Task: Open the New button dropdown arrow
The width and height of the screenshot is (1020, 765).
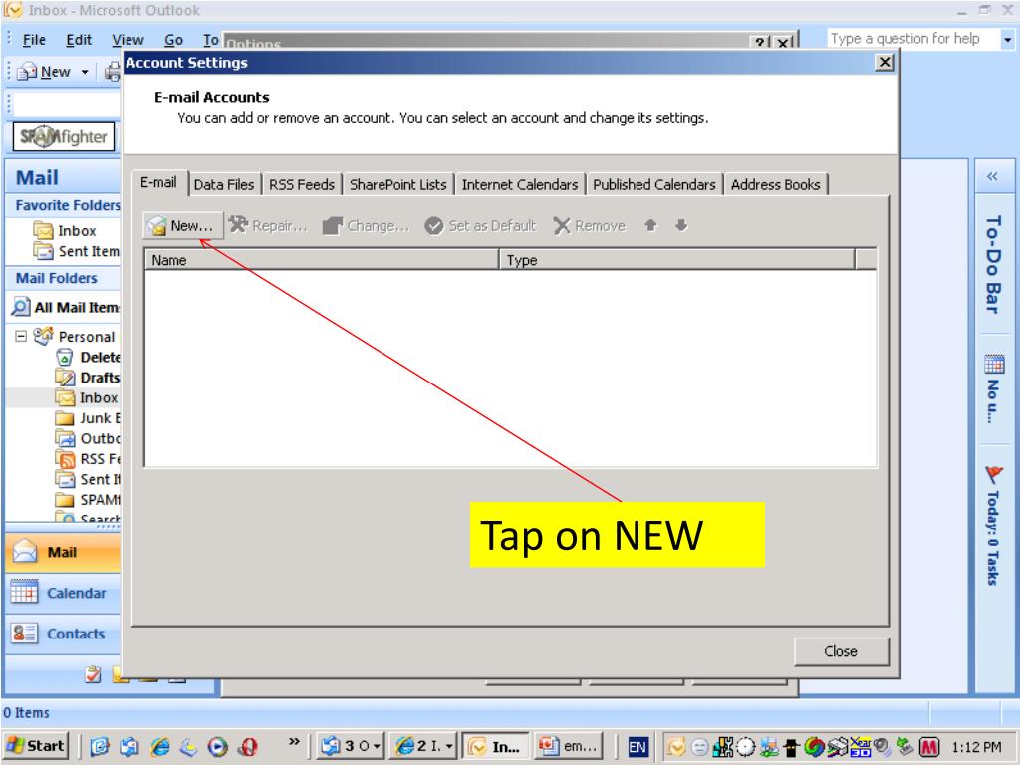Action: point(85,72)
